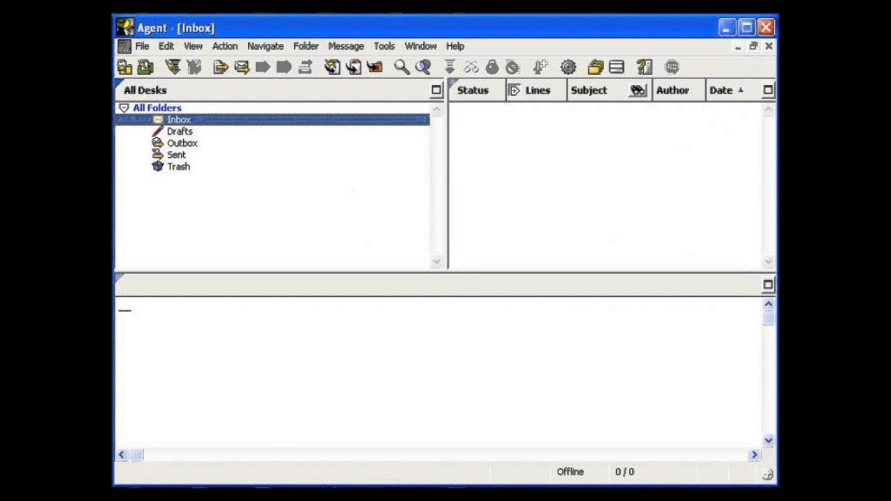The width and height of the screenshot is (891, 501).
Task: Click the document with curved arrow icon
Action: point(354,67)
